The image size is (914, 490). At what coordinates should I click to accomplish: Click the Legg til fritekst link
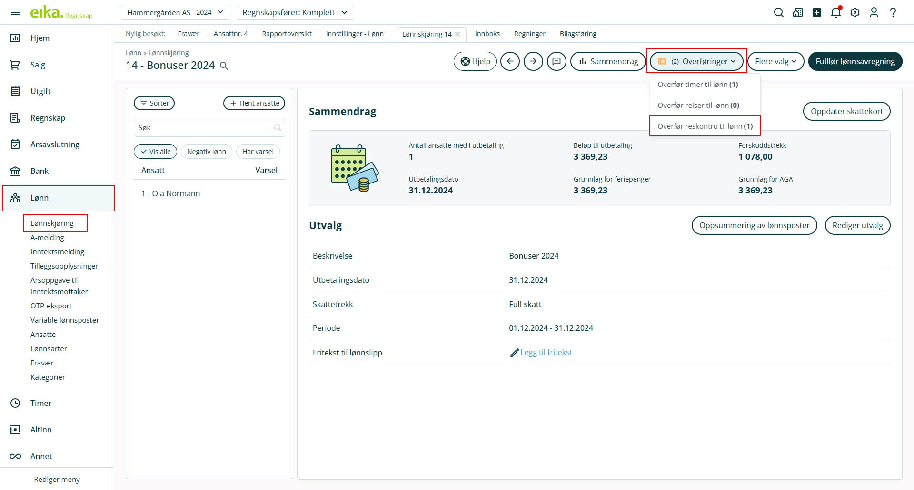pos(546,352)
